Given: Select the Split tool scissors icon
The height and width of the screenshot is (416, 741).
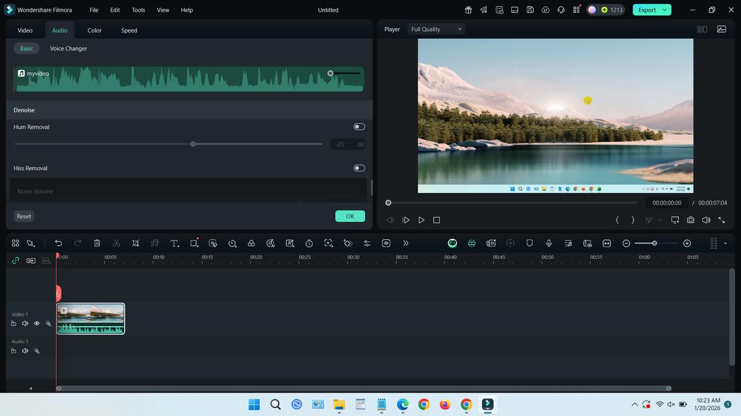Looking at the screenshot, I should 116,243.
